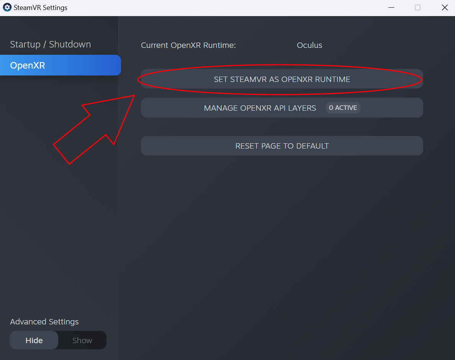Screen dimensions: 455x360
Task: Open the Startup / Shutdown settings tab
Action: [x=51, y=44]
